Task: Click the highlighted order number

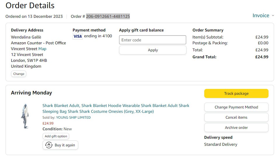Action: (x=108, y=16)
